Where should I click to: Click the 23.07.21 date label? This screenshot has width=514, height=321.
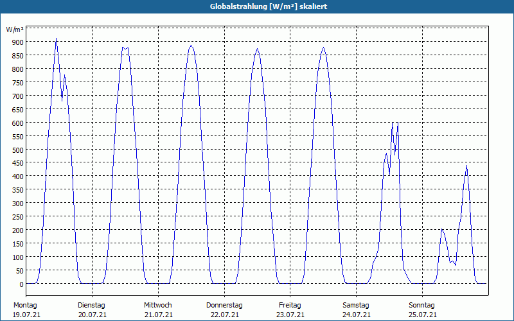pos(290,315)
